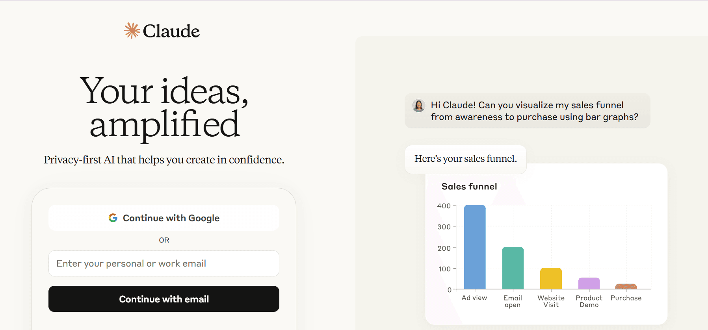This screenshot has height=330, width=708.
Task: Select the purple Product Demo bar
Action: pyautogui.click(x=589, y=283)
